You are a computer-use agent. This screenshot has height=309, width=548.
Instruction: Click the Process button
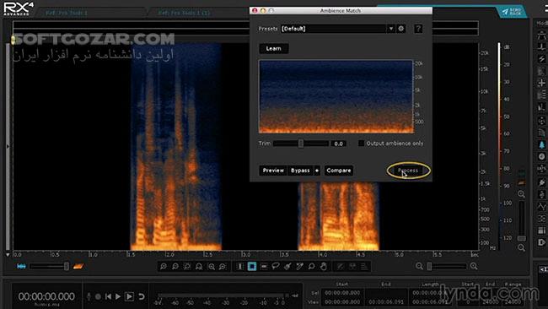coord(408,171)
